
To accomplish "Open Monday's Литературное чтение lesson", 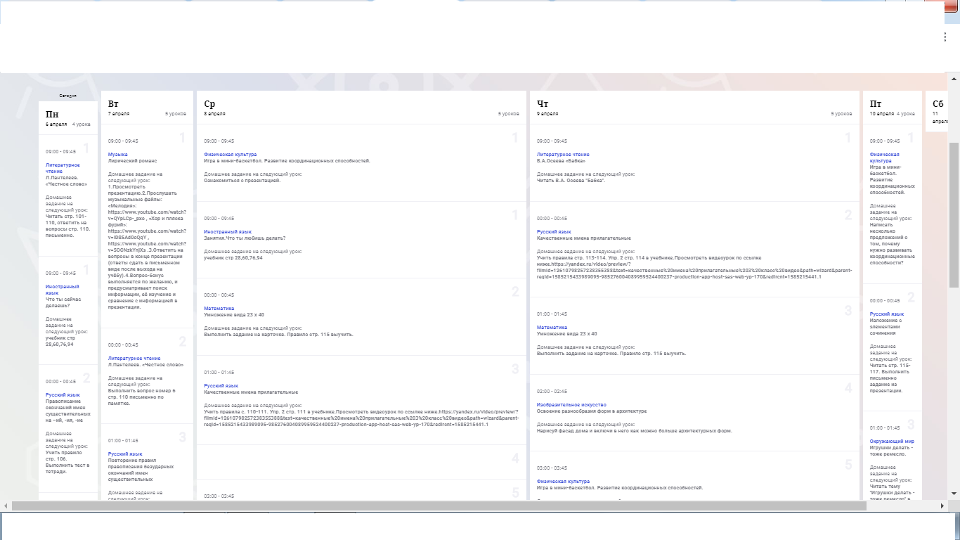I will click(x=62, y=168).
